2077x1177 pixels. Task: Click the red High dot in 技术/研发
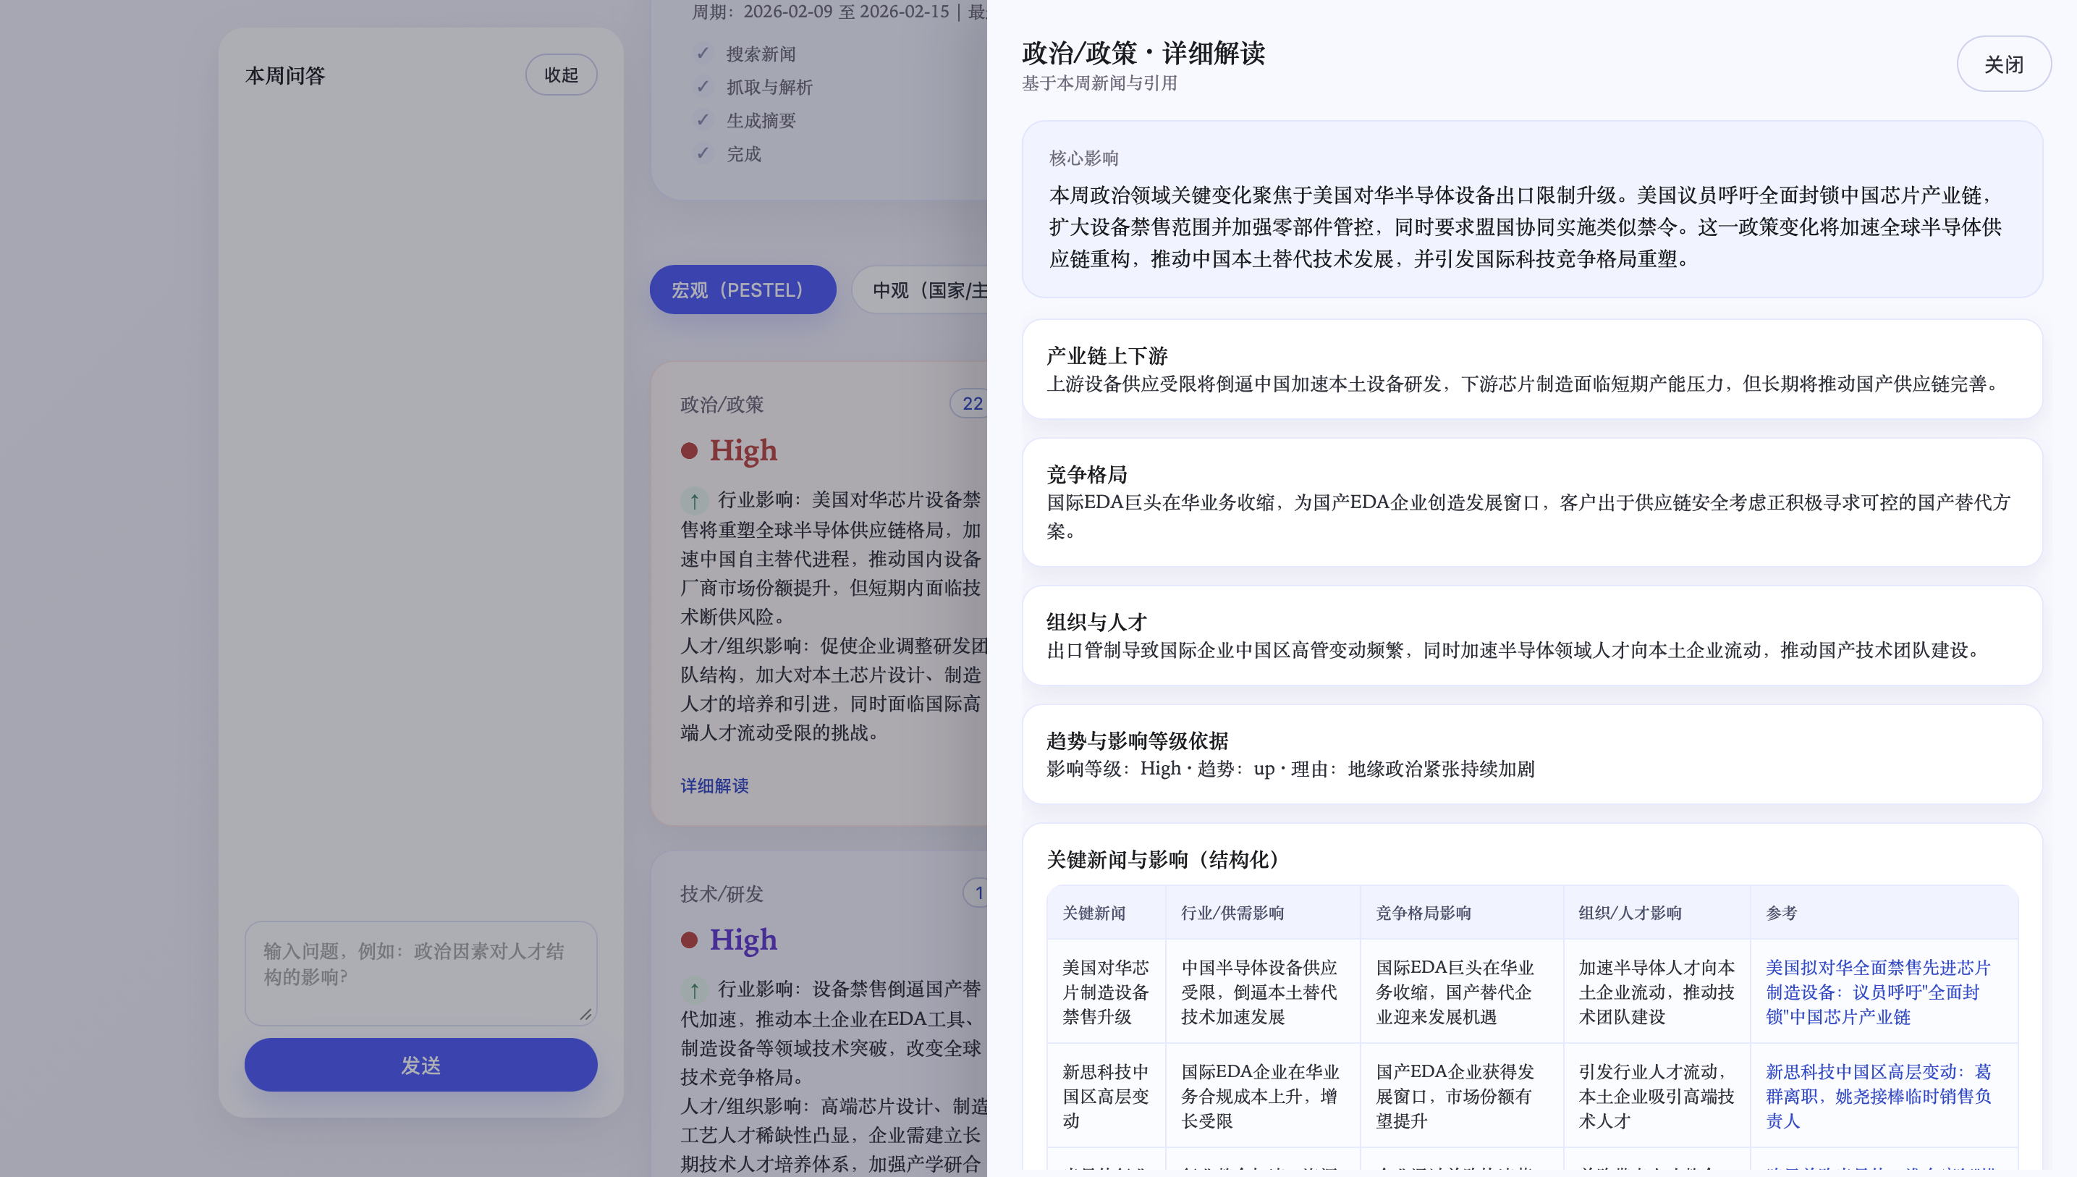(688, 940)
